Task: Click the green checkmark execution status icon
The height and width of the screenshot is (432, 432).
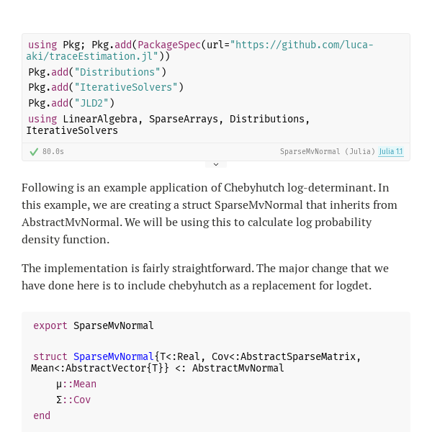Action: 34,152
